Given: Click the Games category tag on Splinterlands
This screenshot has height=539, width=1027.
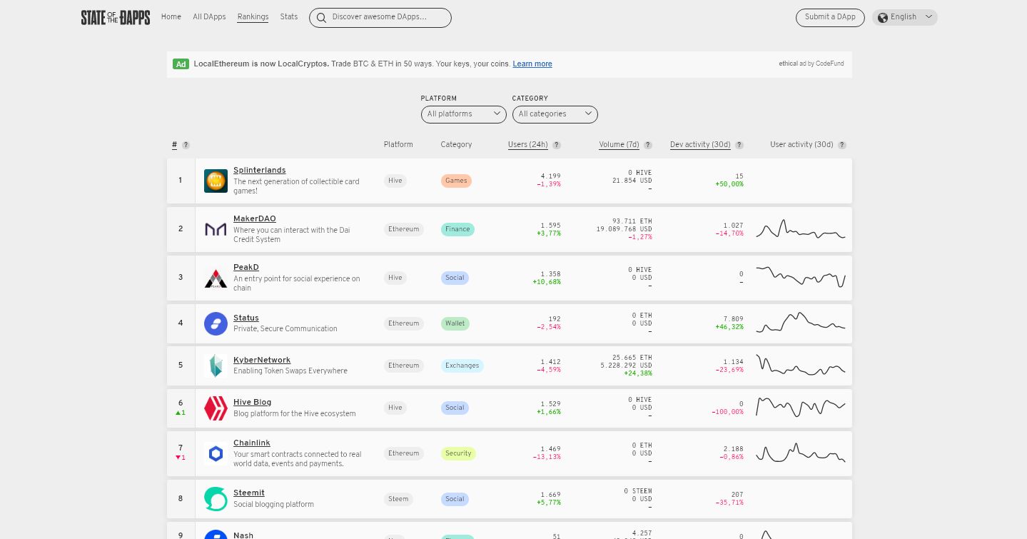Looking at the screenshot, I should click(x=456, y=181).
